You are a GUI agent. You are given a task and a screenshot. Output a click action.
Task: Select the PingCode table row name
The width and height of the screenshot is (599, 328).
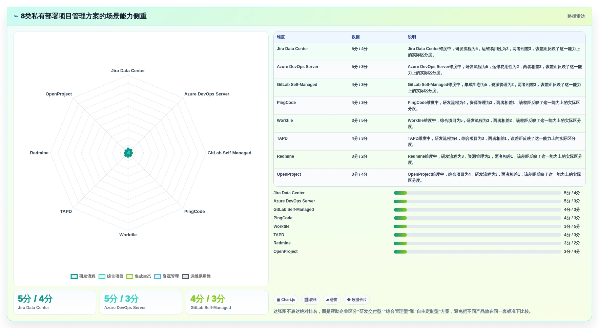coord(286,103)
